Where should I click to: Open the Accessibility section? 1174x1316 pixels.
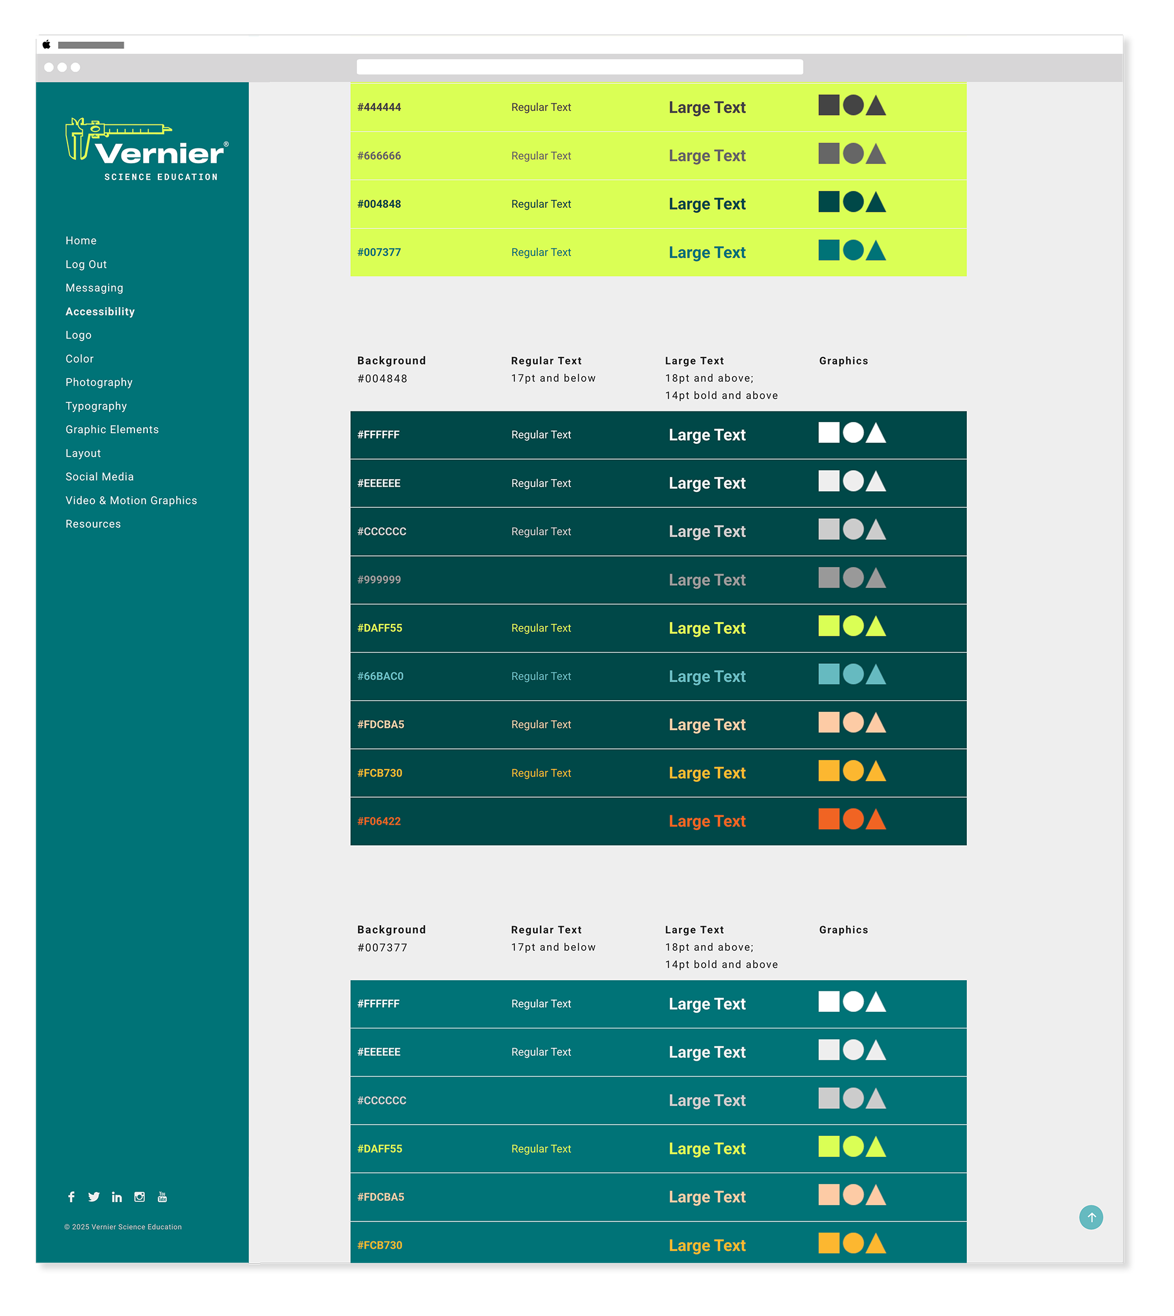[100, 312]
